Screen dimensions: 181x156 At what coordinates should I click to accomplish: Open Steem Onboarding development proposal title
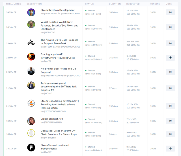(x=60, y=104)
